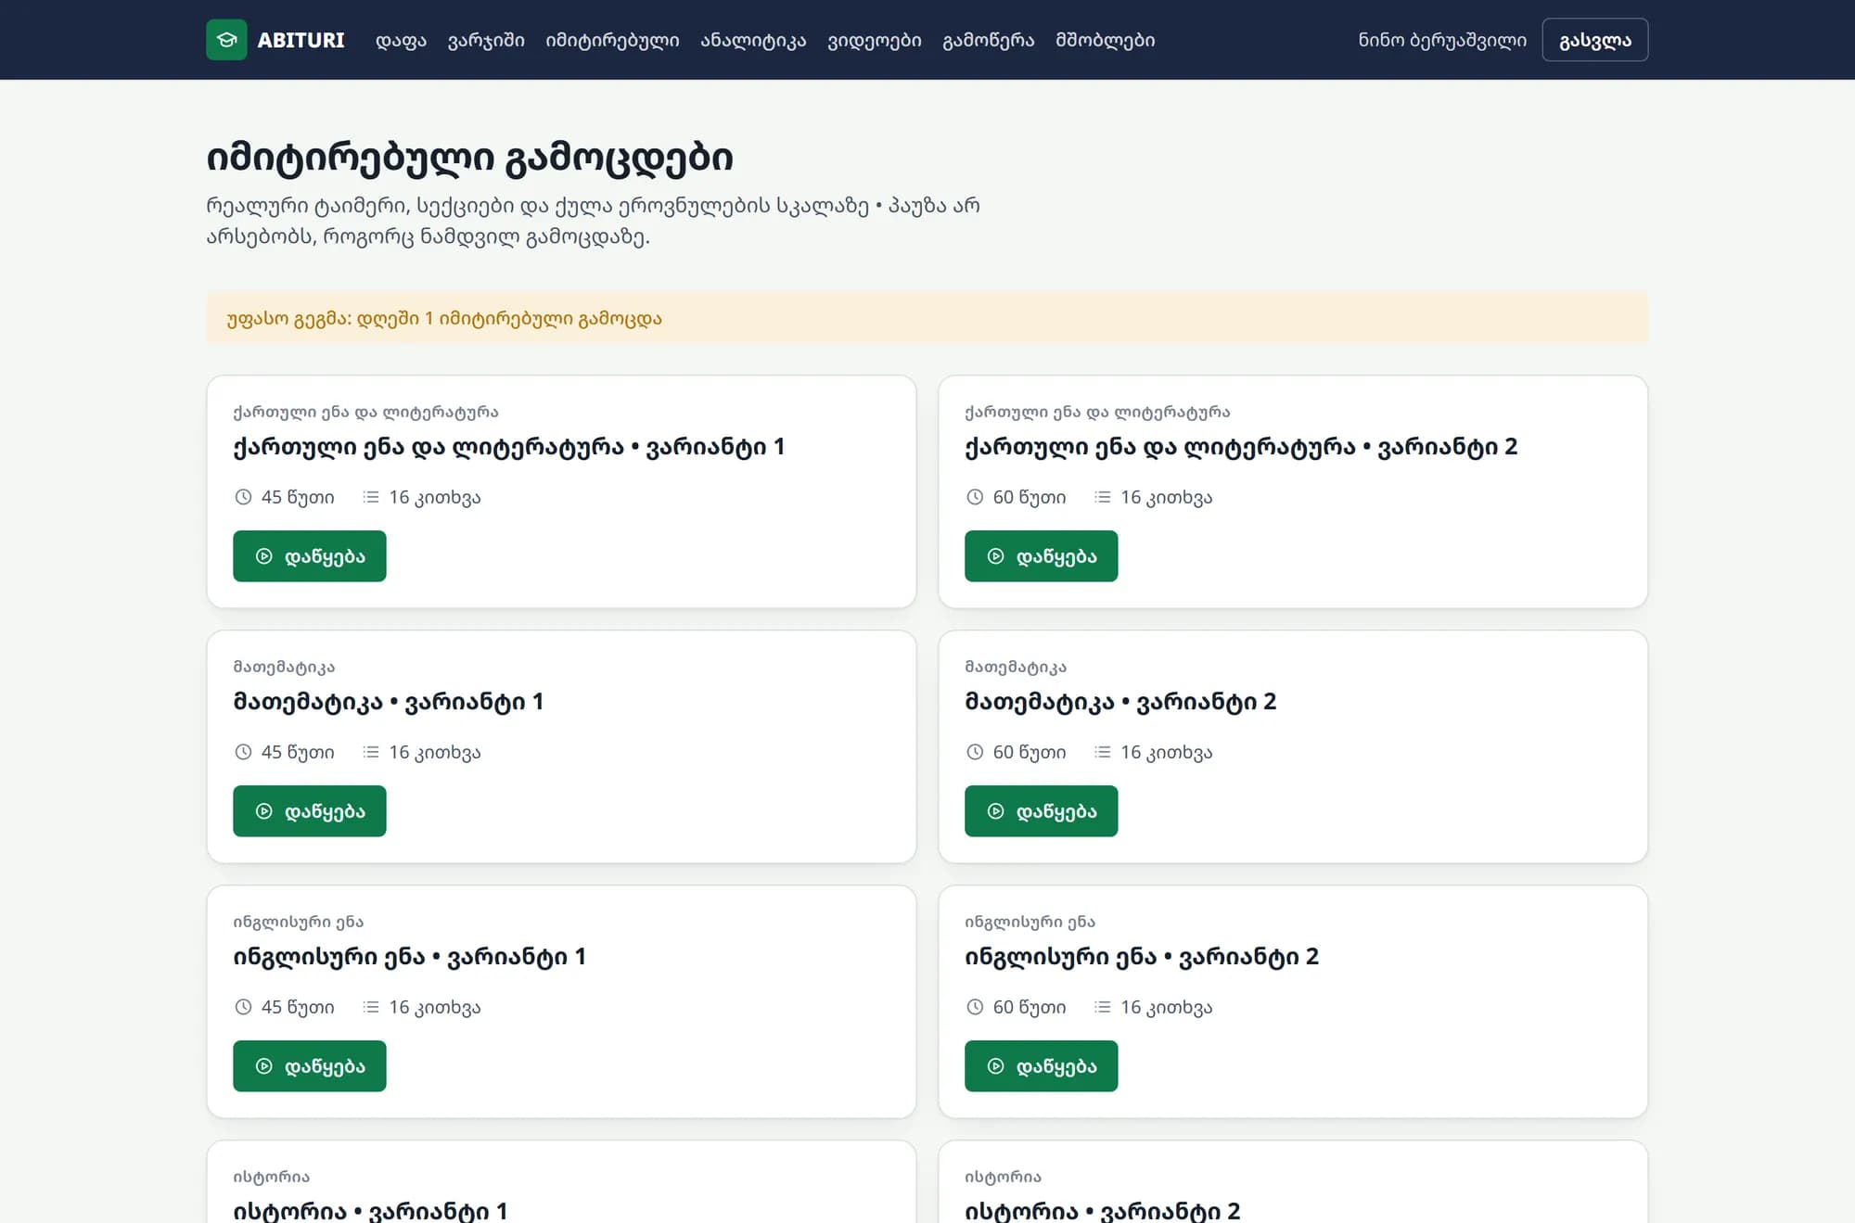
Task: Click 16 კითხვა in ინგლისური ენა ვარიანტი 1 card
Action: 435,1007
